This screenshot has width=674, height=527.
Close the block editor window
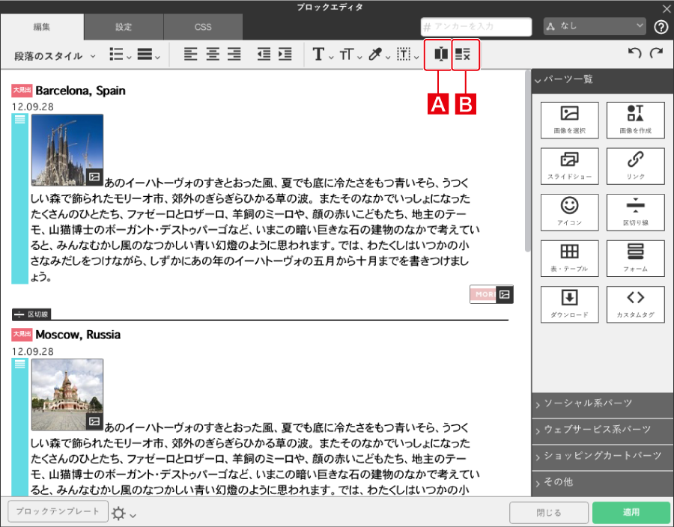click(x=667, y=8)
